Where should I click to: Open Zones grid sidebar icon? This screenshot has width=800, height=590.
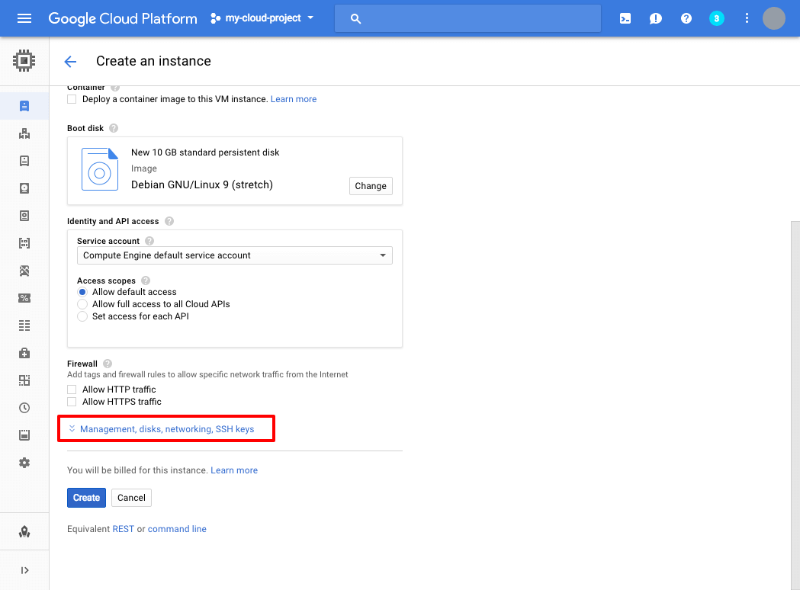pos(24,380)
